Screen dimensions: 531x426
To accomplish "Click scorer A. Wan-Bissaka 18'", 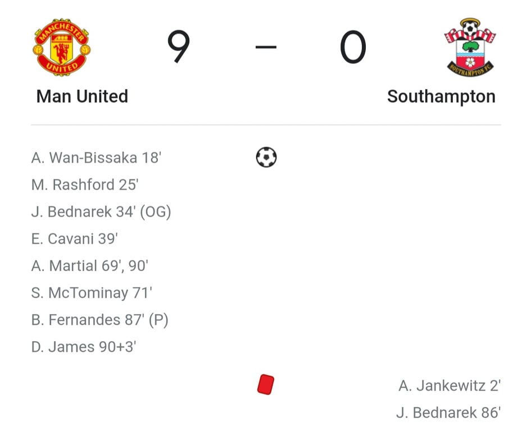I will click(96, 158).
